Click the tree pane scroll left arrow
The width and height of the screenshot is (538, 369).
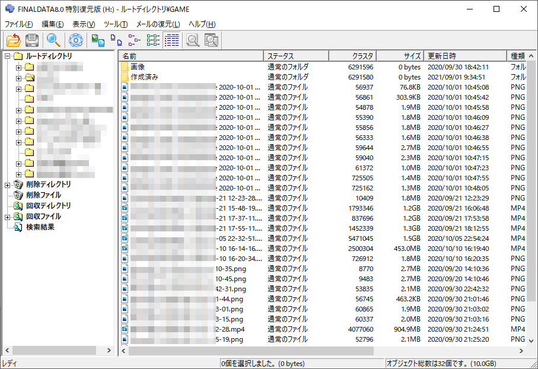(x=7, y=351)
